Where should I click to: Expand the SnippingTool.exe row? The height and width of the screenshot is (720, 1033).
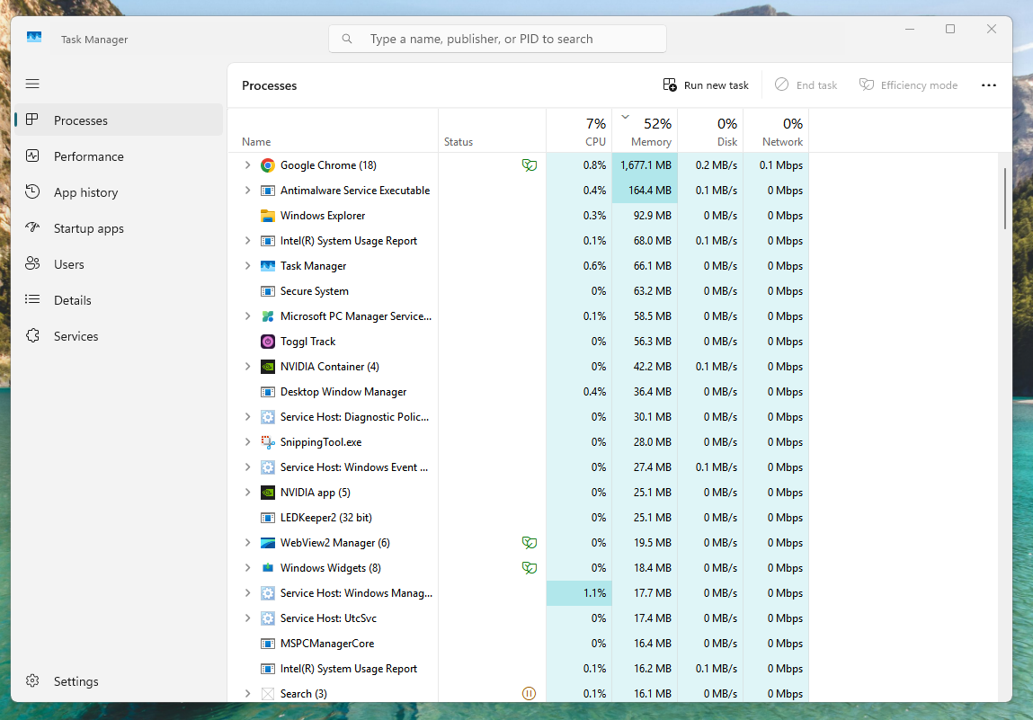[x=248, y=442]
